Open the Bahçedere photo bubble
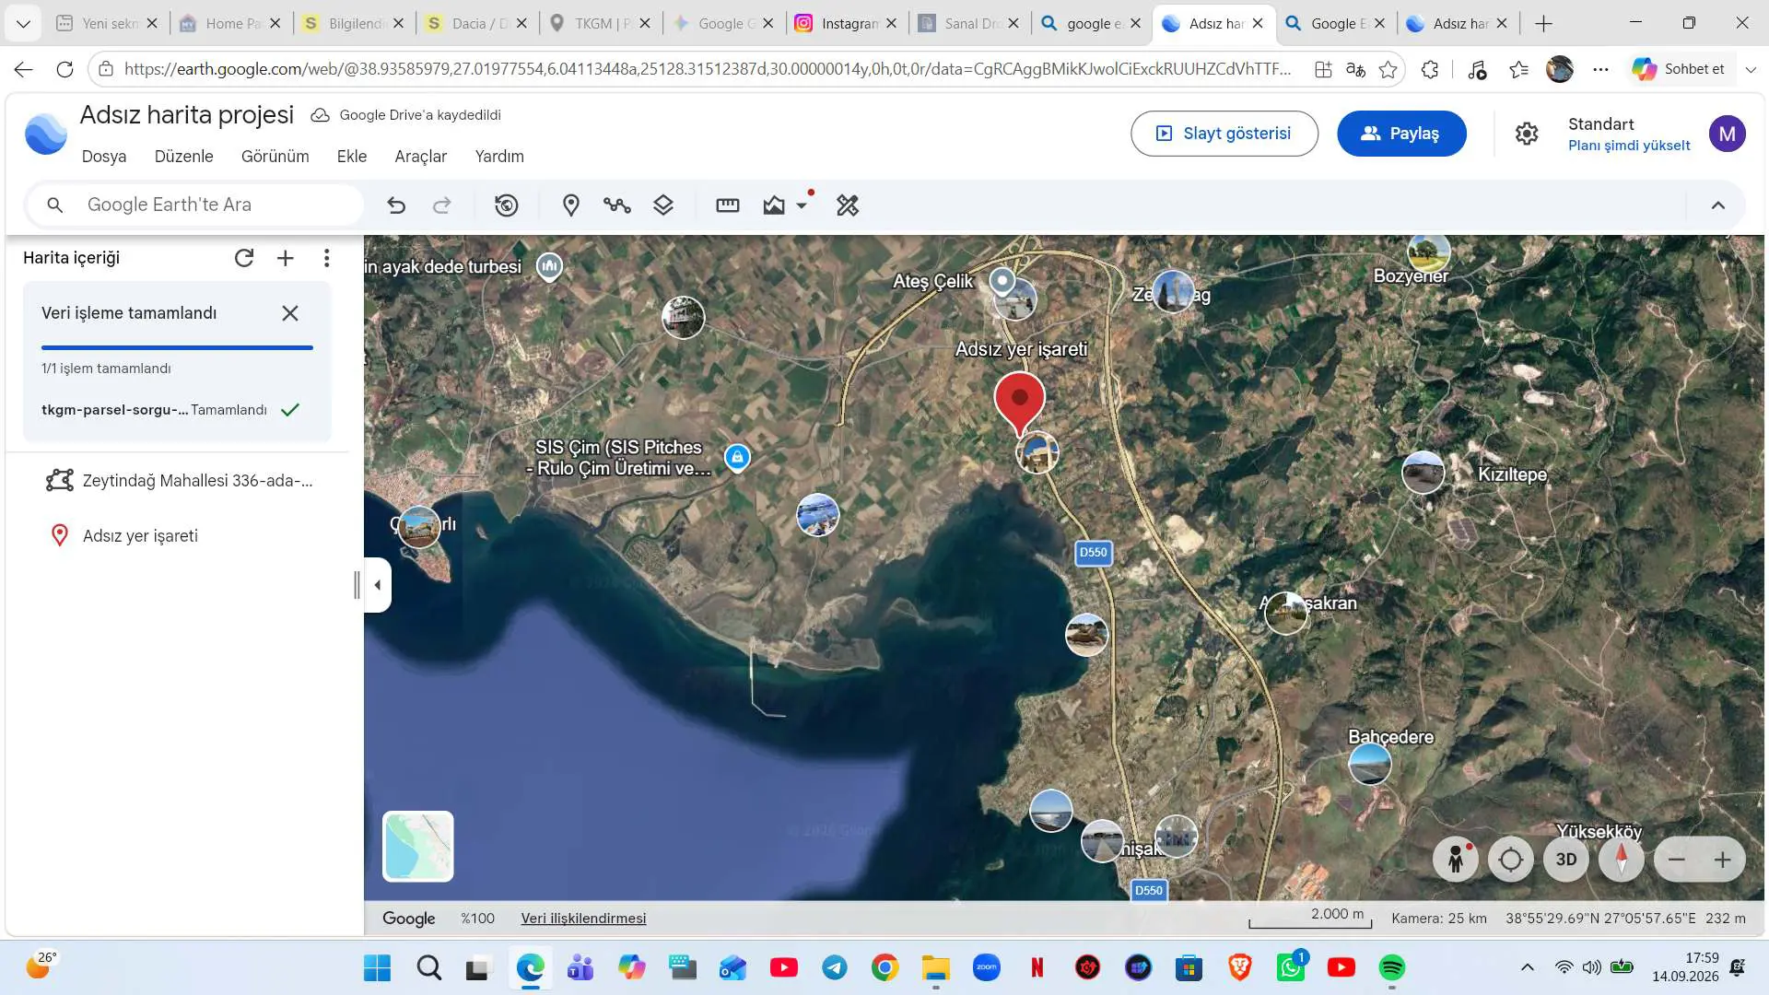The width and height of the screenshot is (1769, 995). (x=1370, y=764)
